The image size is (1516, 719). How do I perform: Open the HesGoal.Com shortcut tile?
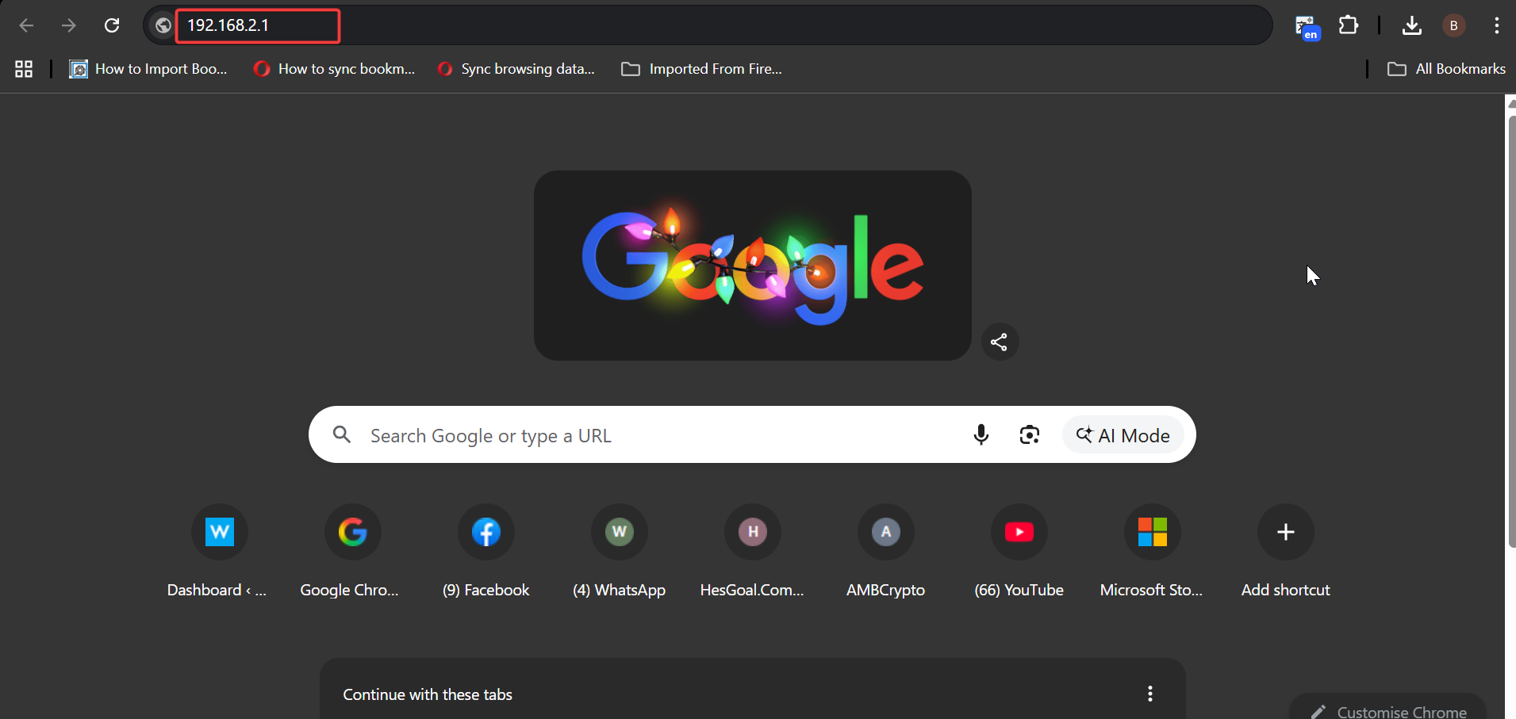click(x=752, y=551)
